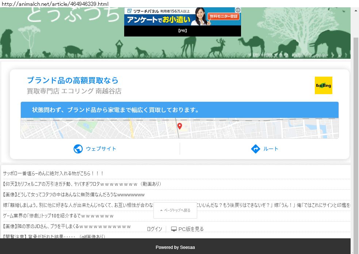
Task: Click the scrollbar up arrow
Action: (x=355, y=11)
